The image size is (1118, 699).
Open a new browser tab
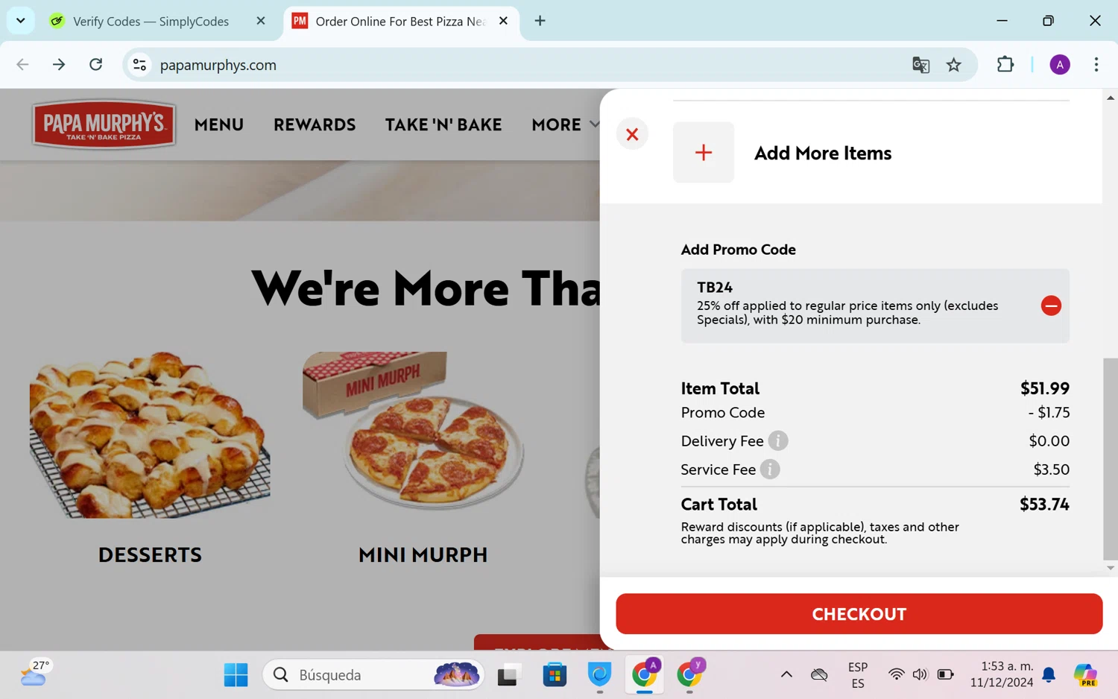[540, 21]
